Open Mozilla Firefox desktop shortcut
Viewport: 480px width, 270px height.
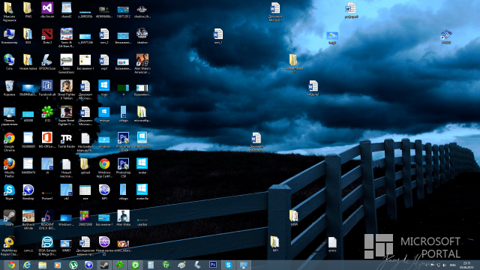pos(9,164)
